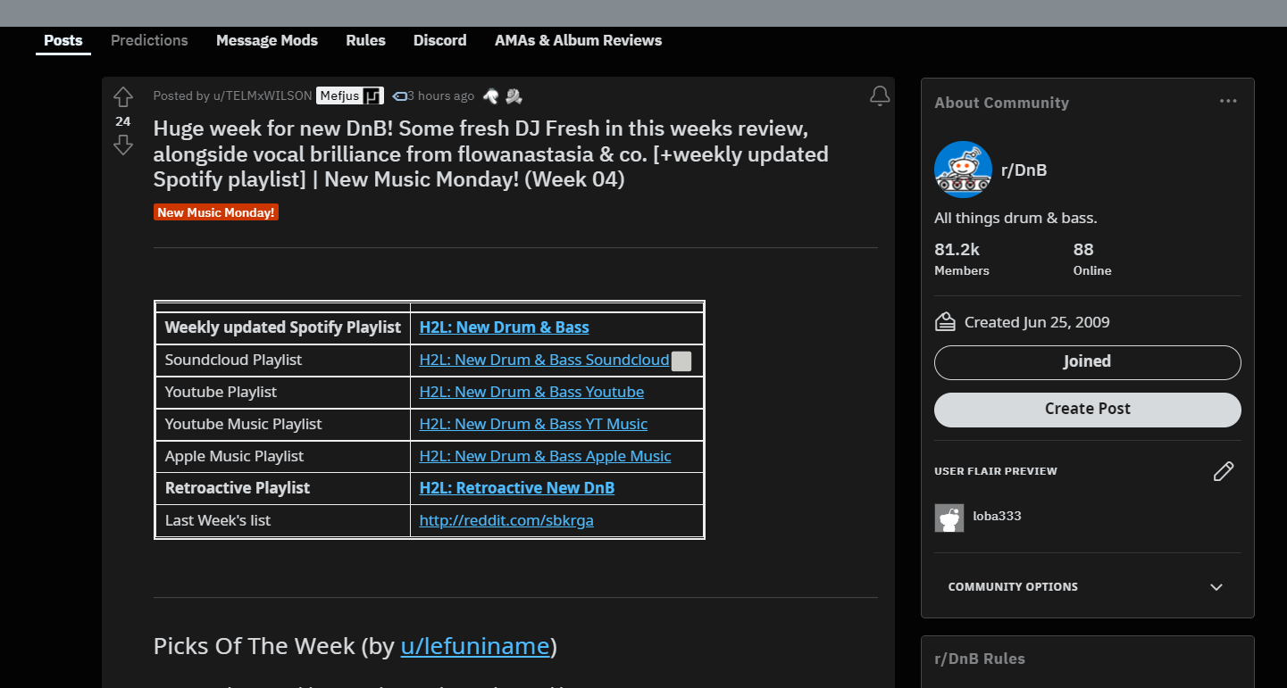Screen dimensions: 1287x688
Task: Upvote the New Music Monday post
Action: tap(123, 97)
